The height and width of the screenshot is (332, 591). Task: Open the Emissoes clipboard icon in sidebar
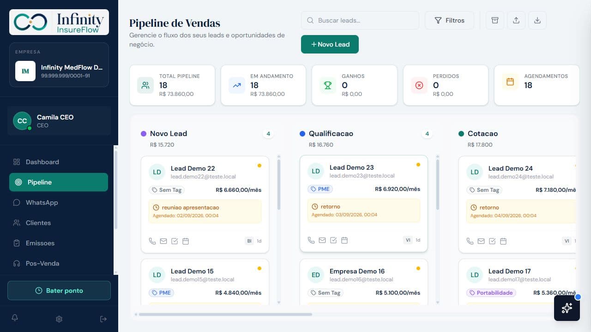point(17,243)
